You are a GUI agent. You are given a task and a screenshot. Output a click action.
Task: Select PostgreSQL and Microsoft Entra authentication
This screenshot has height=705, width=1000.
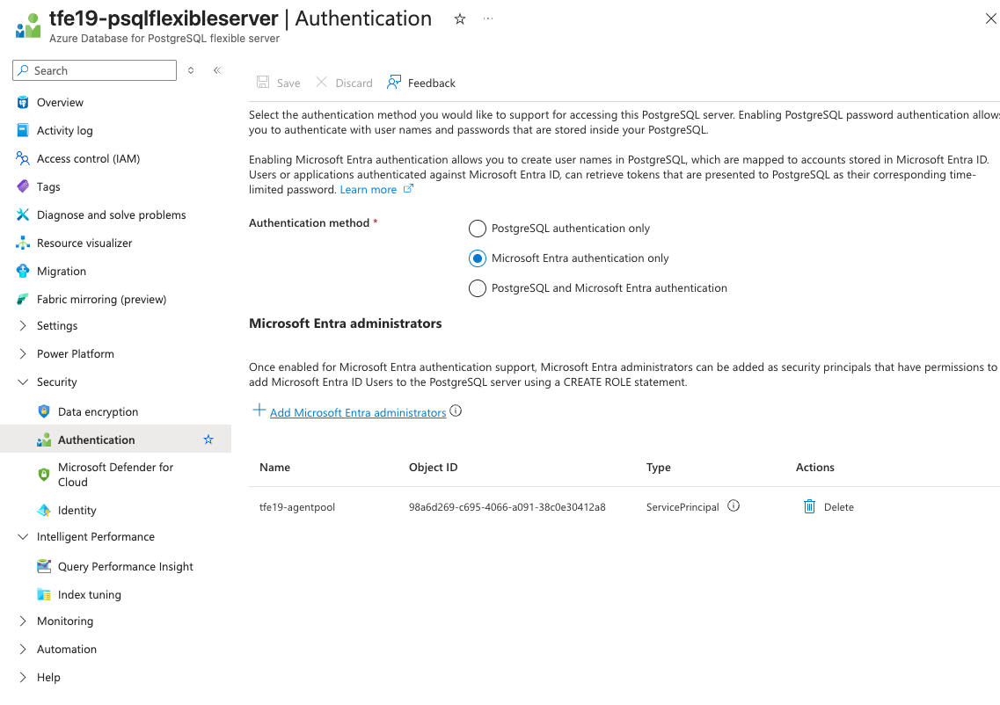click(x=478, y=288)
